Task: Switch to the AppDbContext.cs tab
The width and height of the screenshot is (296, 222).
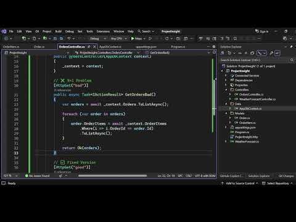Action: (110, 47)
